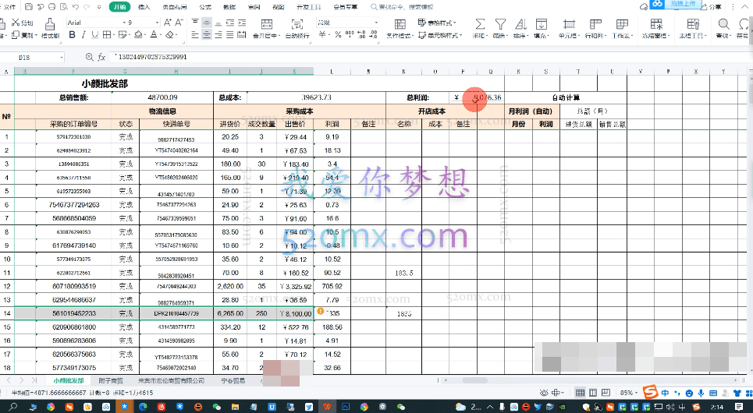Screen dimensions: 753x413
Task: Toggle Wrap Text (自动换行)
Action: 297,28
